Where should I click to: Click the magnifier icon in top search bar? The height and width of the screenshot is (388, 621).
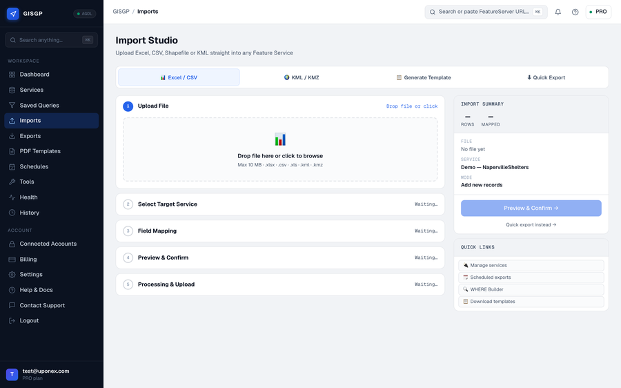click(x=433, y=12)
